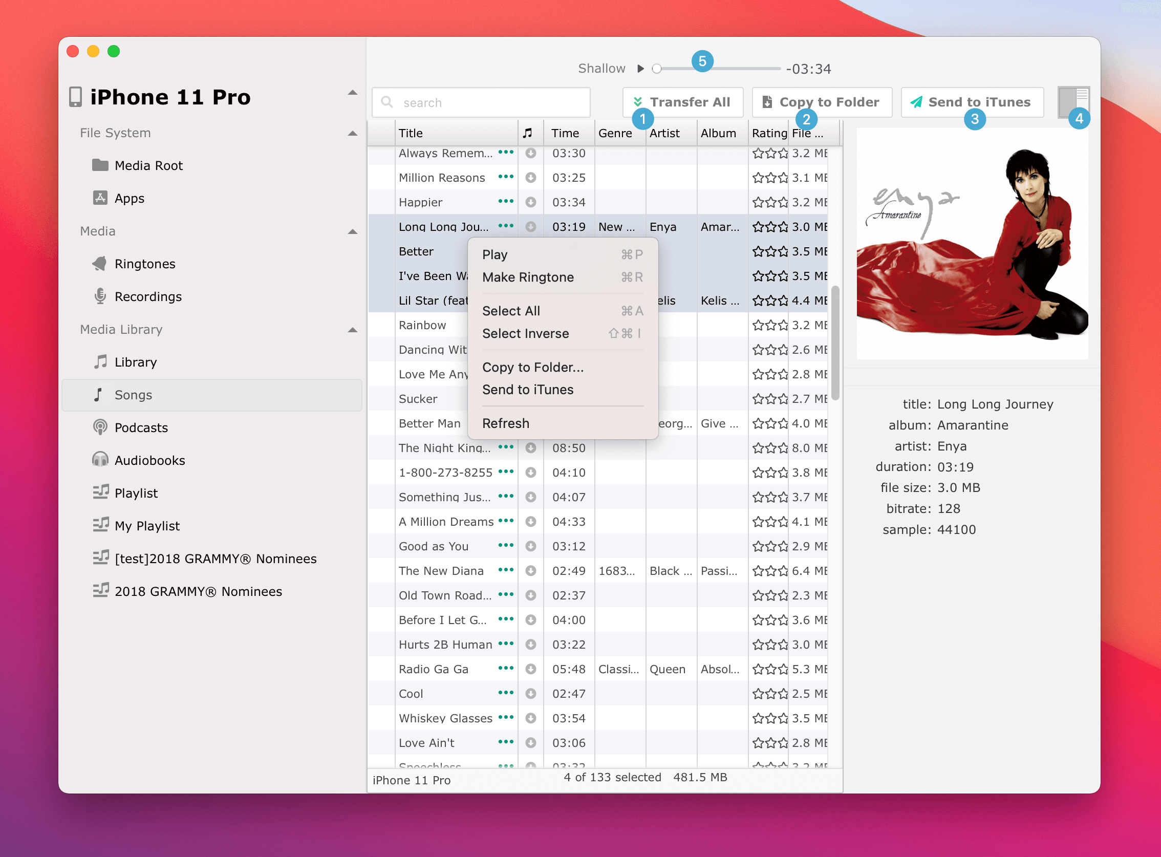This screenshot has height=857, width=1161.
Task: Click the Enya Amarantine album artwork
Action: pos(972,244)
